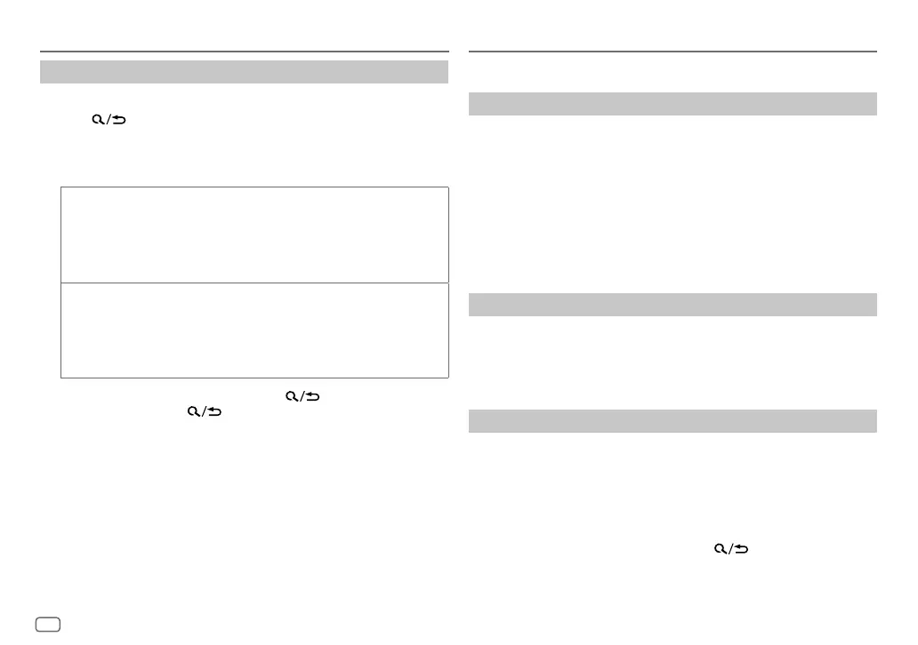Click the return arrow glyph in the right column icon
The width and height of the screenshot is (918, 645).
[742, 548]
